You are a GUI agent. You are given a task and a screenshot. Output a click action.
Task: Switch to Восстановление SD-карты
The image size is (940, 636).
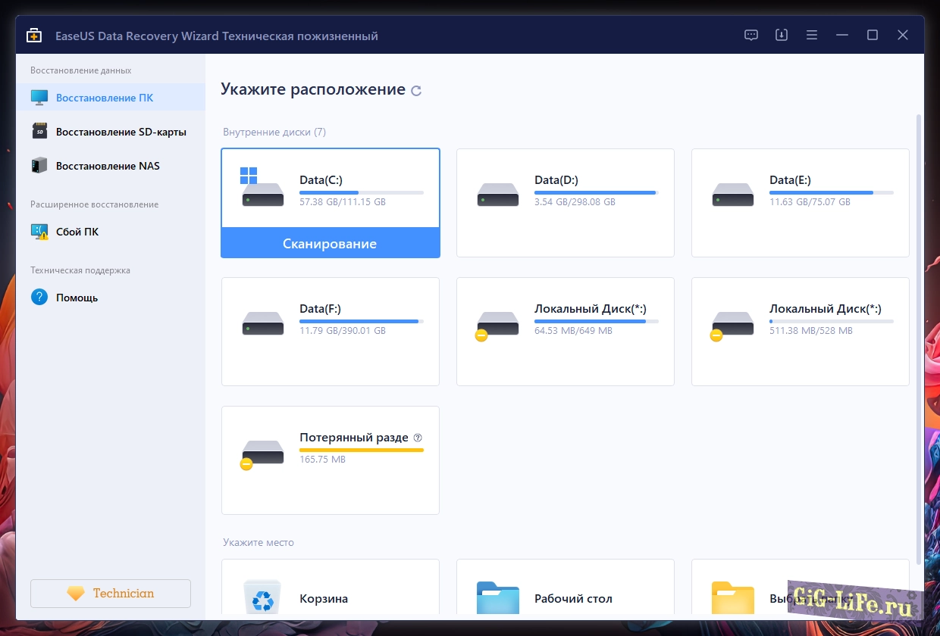(121, 132)
